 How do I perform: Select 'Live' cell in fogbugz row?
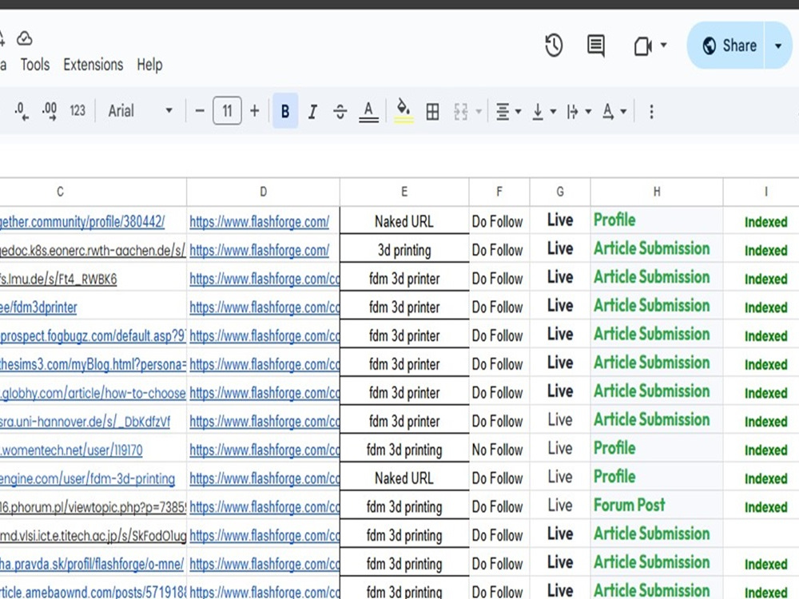(x=560, y=334)
